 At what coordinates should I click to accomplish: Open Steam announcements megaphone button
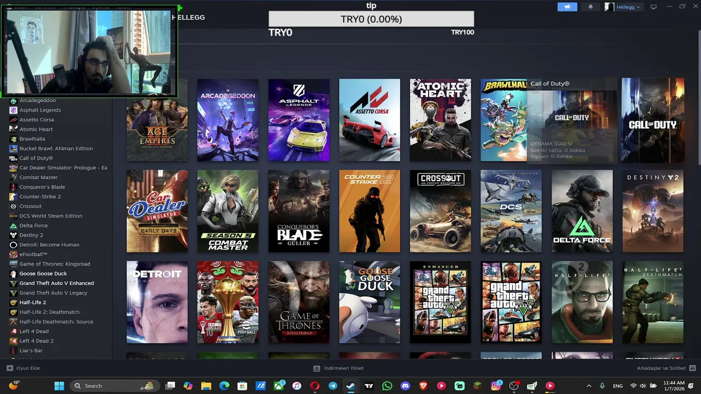coord(567,7)
